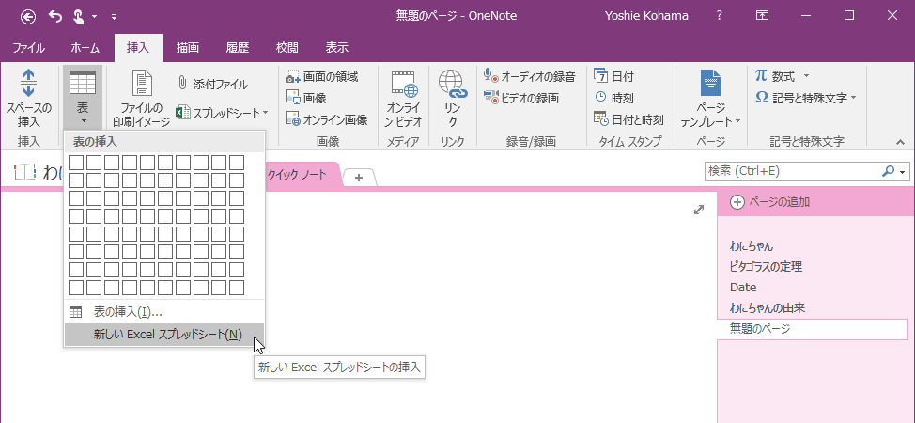Open the ピタゴラスの定理 page
The width and height of the screenshot is (915, 423).
pyautogui.click(x=766, y=267)
